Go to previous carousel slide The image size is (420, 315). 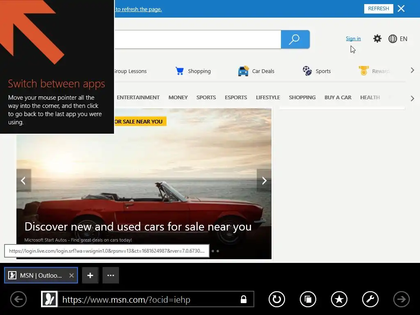(x=23, y=180)
